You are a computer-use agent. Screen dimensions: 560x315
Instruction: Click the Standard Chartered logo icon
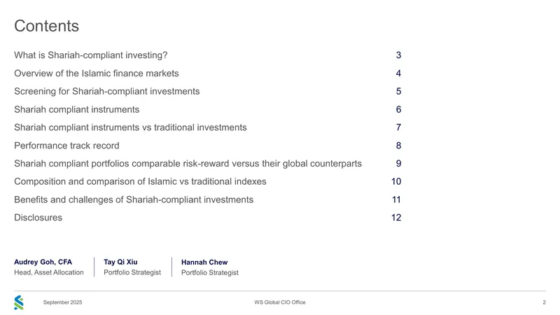(x=19, y=302)
